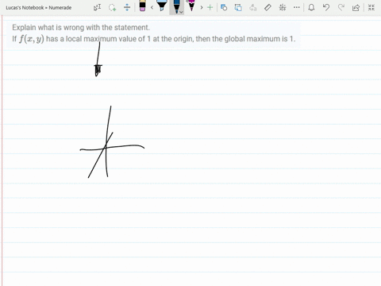This screenshot has width=381, height=286.
Task: Click the f(x, y) formula in the question
Action: [x=32, y=39]
